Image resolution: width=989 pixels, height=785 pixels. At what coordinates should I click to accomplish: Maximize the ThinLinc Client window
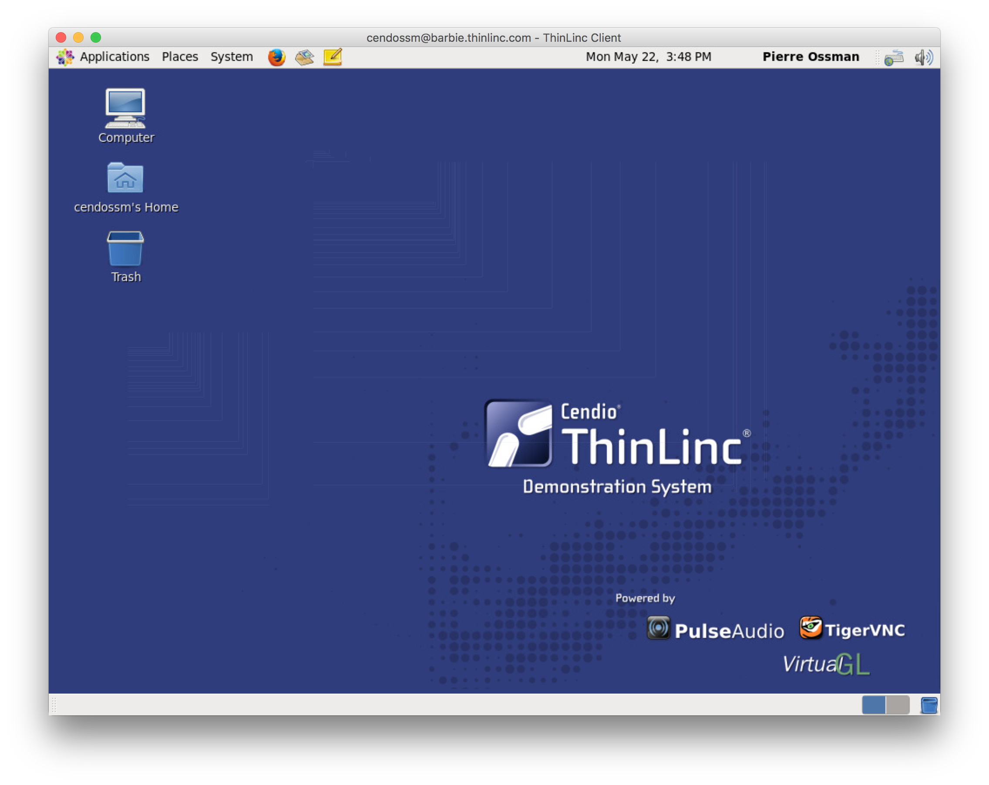96,37
